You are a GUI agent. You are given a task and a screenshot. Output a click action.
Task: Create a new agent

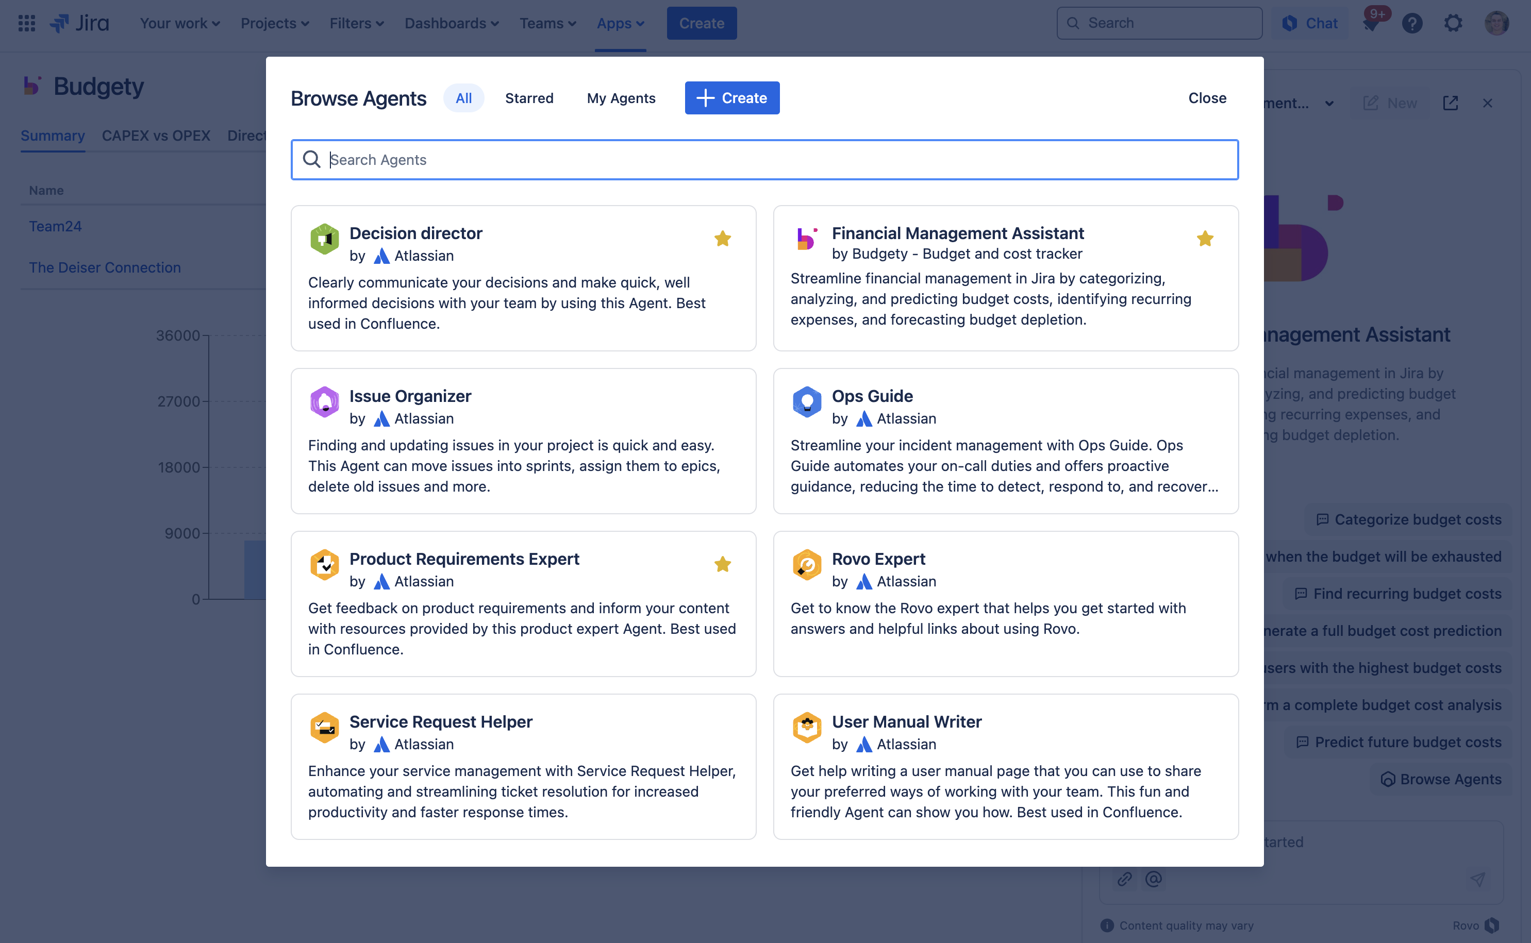732,98
